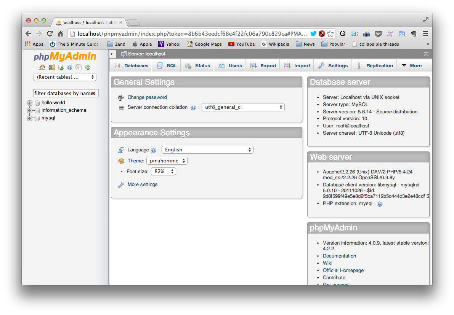Open the More settings link

pyautogui.click(x=142, y=184)
